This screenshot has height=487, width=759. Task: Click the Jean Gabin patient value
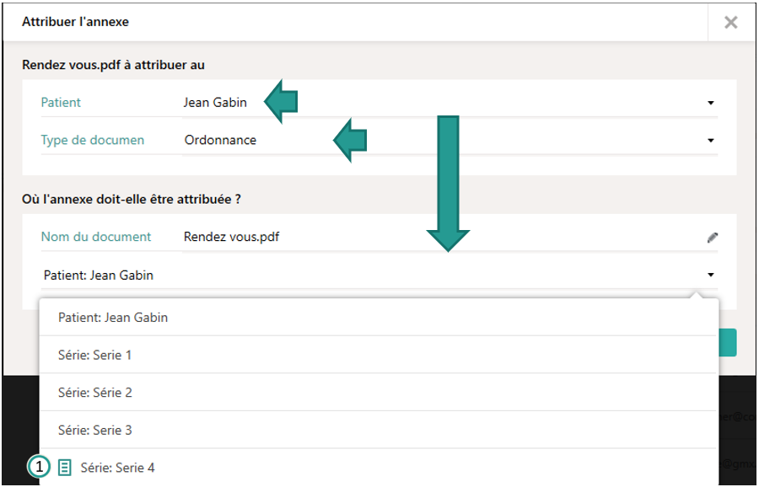(215, 103)
